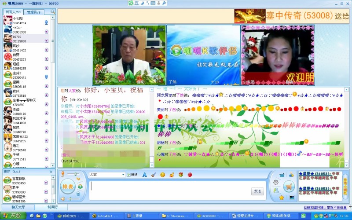Click the moon icon in the IME bar

click(x=142, y=3)
